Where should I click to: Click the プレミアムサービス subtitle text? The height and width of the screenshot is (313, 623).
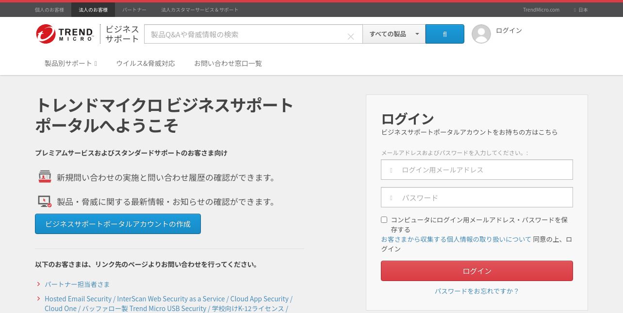[131, 153]
